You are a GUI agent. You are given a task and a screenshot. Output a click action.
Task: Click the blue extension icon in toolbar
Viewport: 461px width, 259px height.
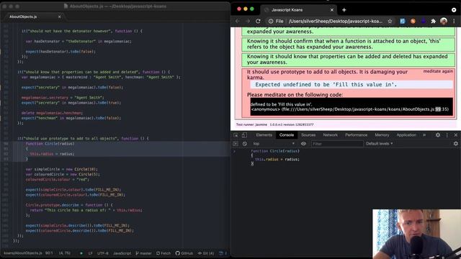pyautogui.click(x=403, y=21)
